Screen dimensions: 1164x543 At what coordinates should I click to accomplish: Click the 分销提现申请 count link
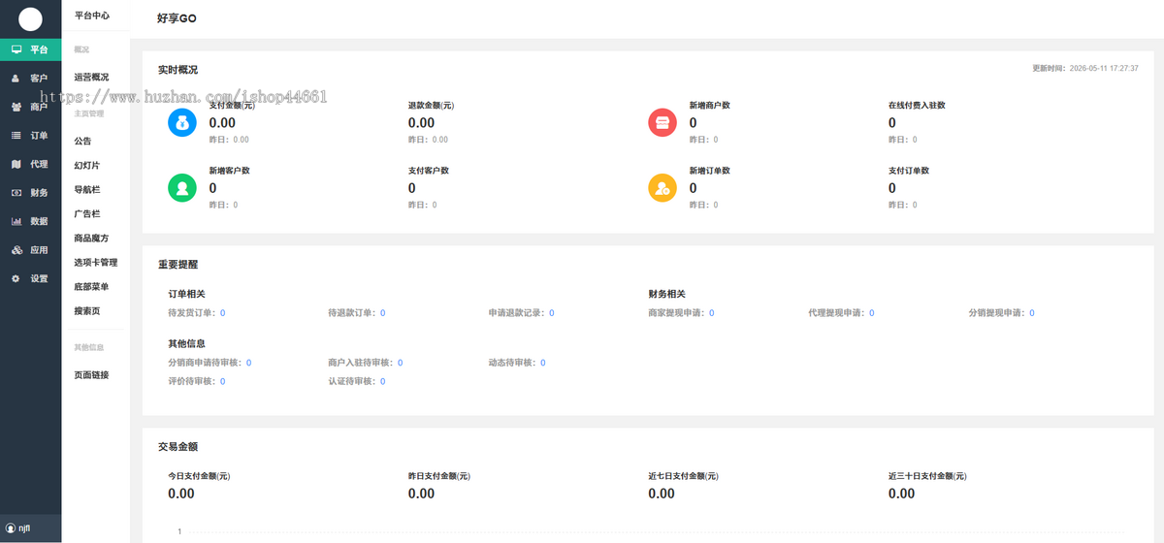[1031, 313]
